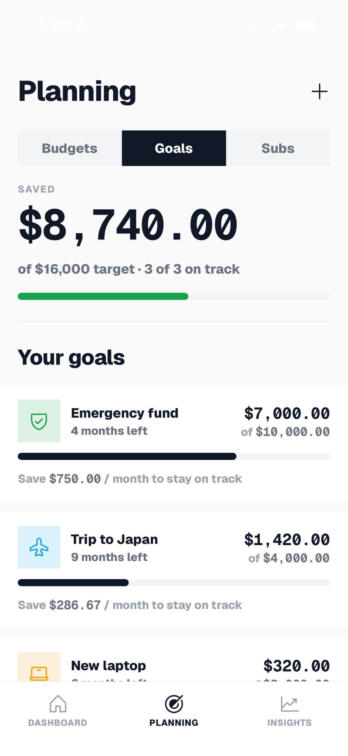Tap the Wi-Fi status icon
This screenshot has height=756, width=348.
(281, 26)
